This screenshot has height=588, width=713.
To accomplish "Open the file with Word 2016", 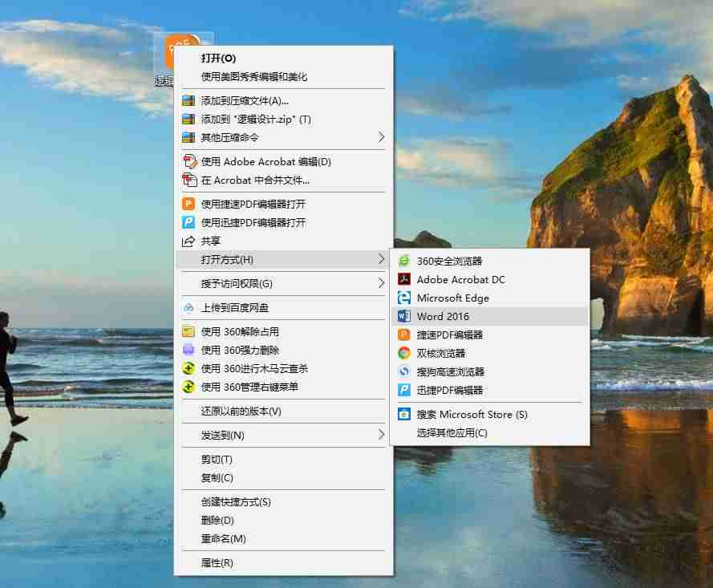I will 490,316.
